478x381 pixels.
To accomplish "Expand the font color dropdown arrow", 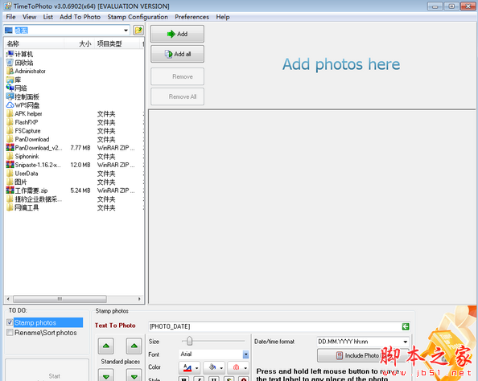I will click(196, 368).
